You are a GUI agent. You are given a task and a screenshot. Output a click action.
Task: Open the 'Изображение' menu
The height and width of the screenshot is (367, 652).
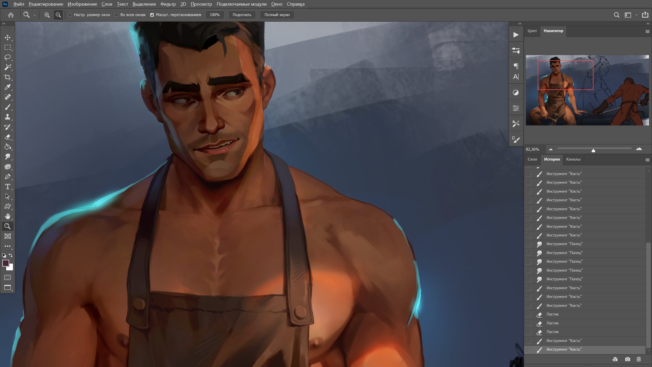click(82, 4)
